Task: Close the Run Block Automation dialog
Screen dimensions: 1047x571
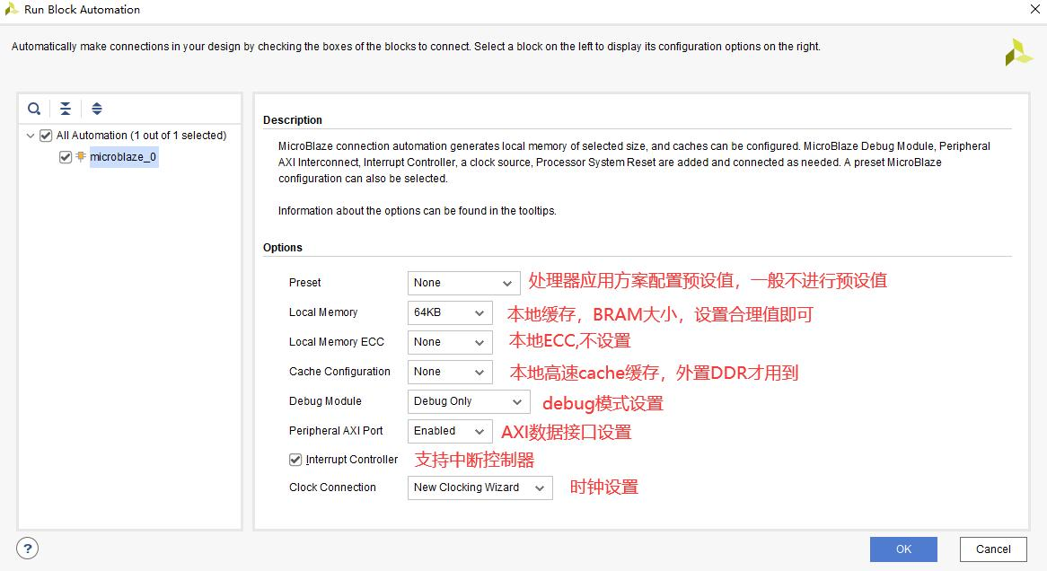Action: tap(1035, 9)
